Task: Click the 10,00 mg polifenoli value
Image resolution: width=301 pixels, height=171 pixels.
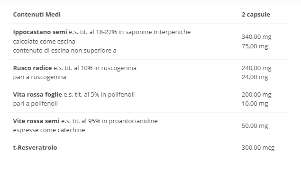Action: [255, 104]
